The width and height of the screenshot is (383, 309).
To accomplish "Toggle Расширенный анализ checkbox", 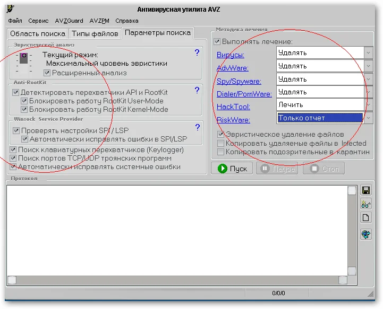I will coord(47,73).
